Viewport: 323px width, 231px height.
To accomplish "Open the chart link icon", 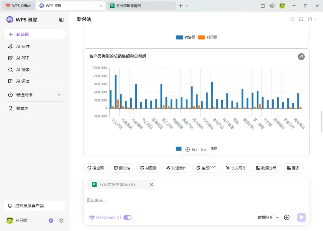I will 301,57.
